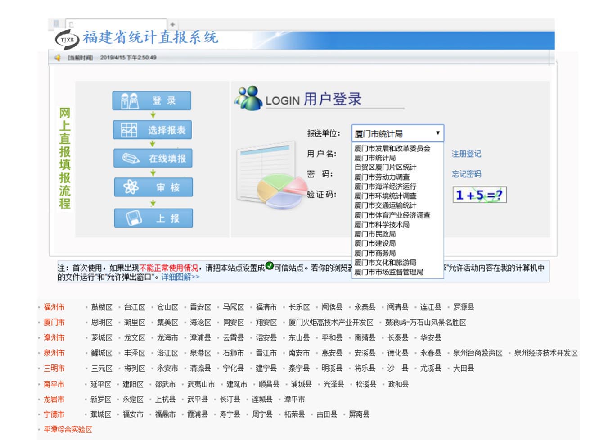Open the 详细图解>> link
The height and width of the screenshot is (446, 608).
click(180, 277)
